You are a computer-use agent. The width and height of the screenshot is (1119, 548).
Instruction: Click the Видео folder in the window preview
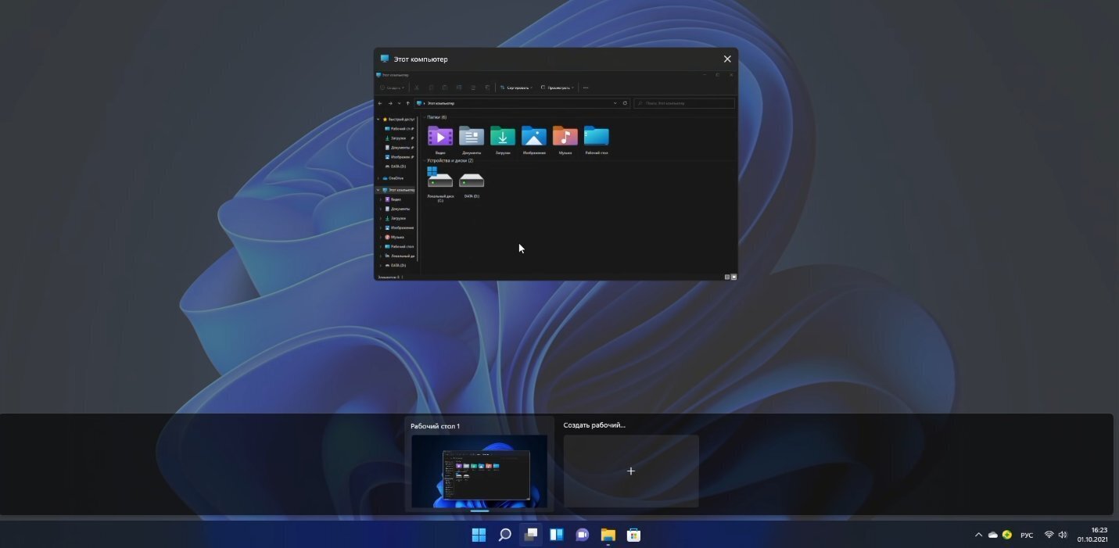440,138
